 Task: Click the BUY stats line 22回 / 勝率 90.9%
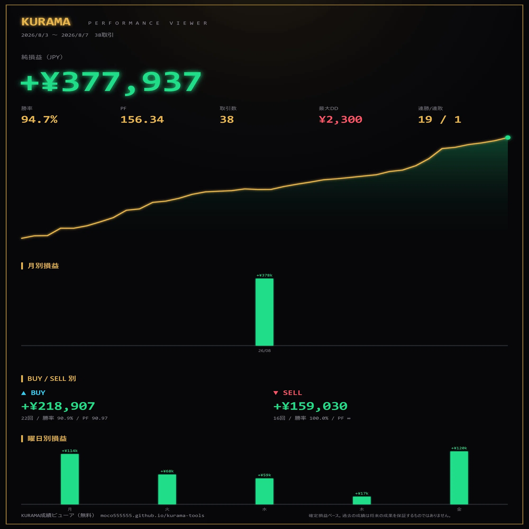tap(64, 418)
